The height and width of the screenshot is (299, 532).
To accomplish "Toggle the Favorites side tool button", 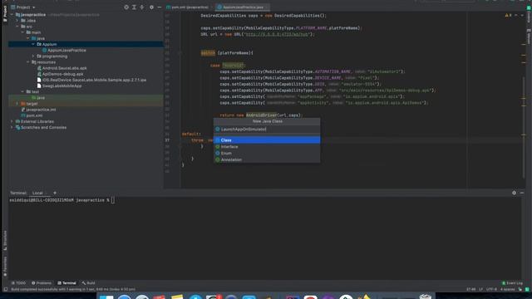I will tap(5, 266).
